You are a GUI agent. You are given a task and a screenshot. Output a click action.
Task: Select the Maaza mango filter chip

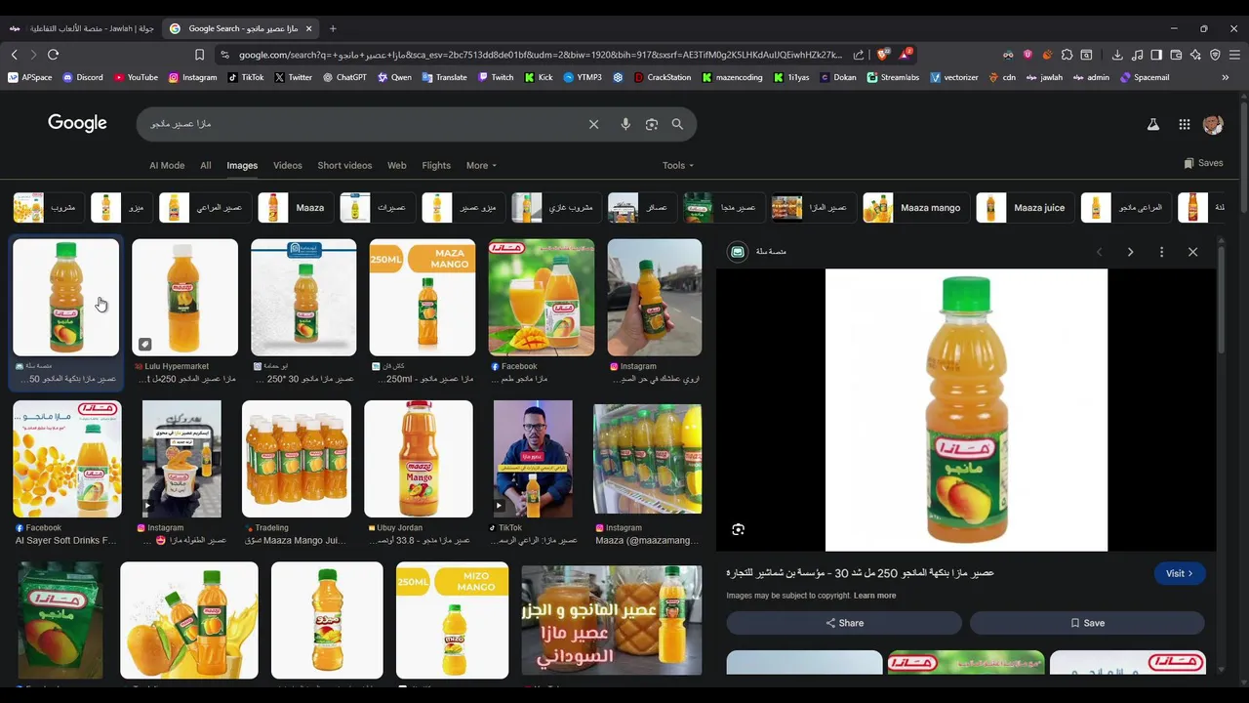[x=916, y=208]
